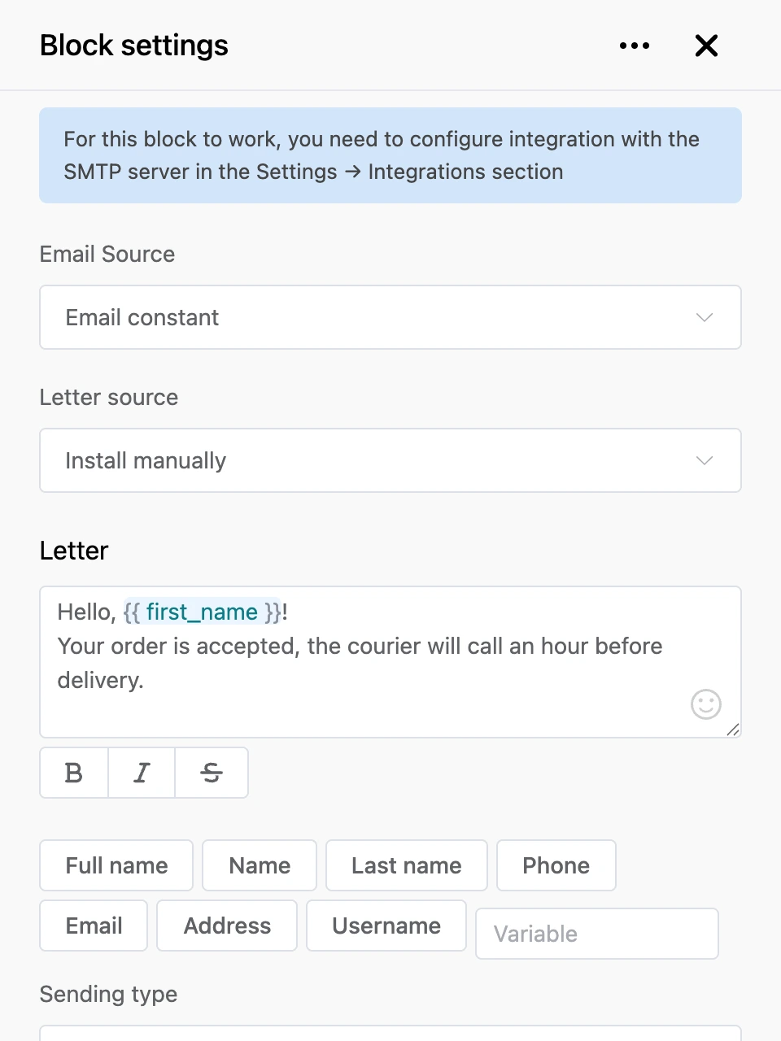The width and height of the screenshot is (781, 1041).
Task: Toggle strikethrough formatting
Action: click(212, 773)
